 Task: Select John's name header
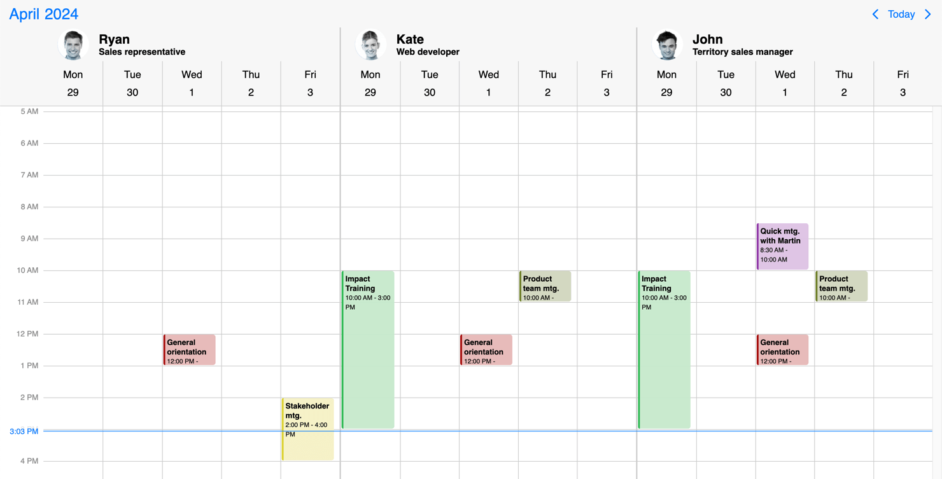(708, 39)
